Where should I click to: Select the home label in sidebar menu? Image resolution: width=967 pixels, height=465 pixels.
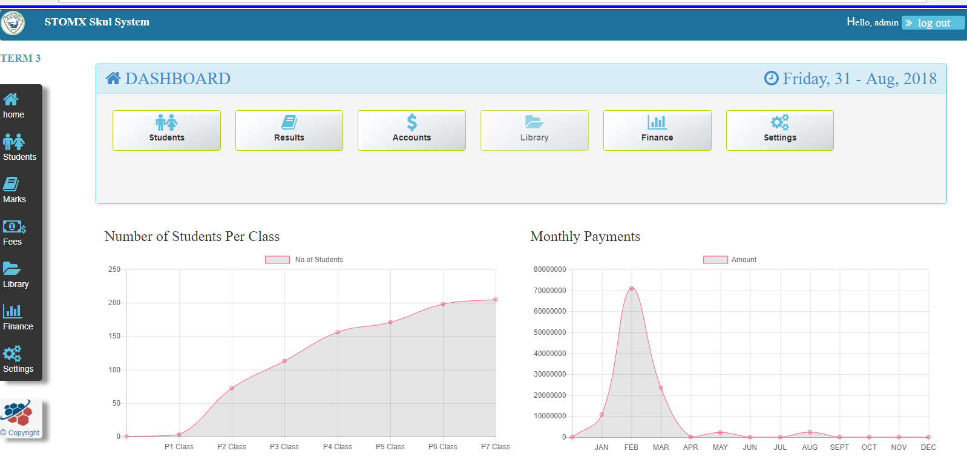pyautogui.click(x=14, y=114)
